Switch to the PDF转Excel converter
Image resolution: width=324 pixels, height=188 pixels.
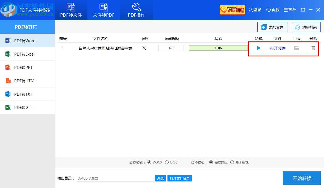[25, 54]
